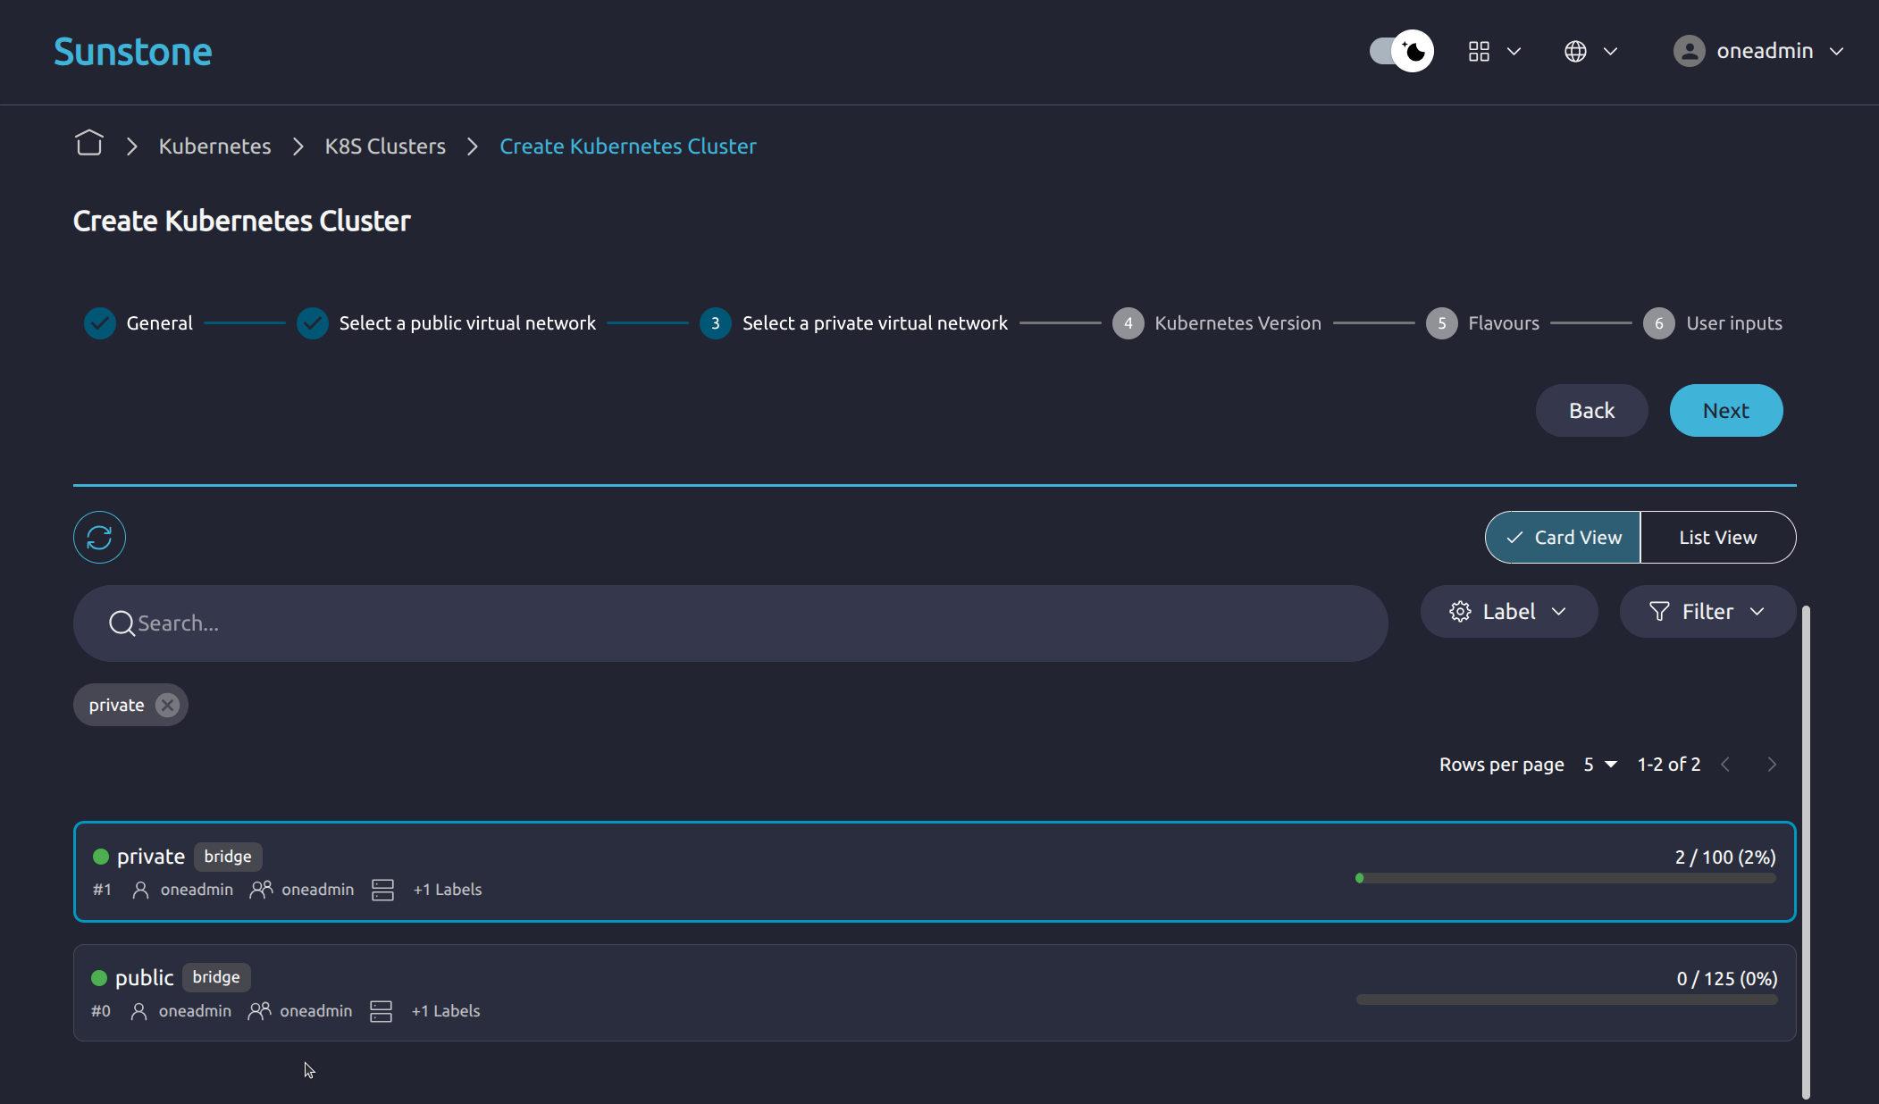
Task: Click the vertical scrollbar
Action: (x=1806, y=853)
